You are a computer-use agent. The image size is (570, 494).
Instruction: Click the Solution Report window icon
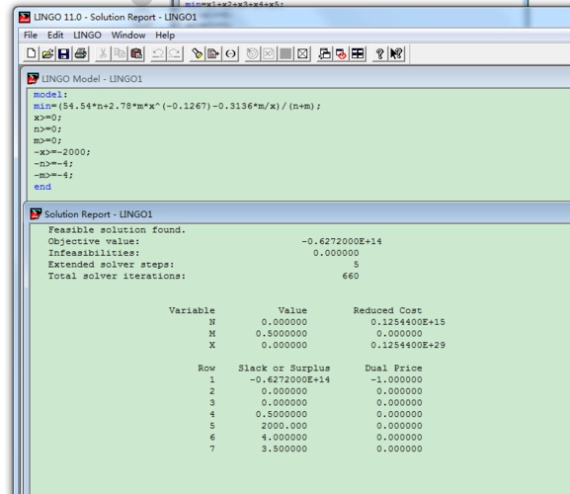tap(36, 213)
